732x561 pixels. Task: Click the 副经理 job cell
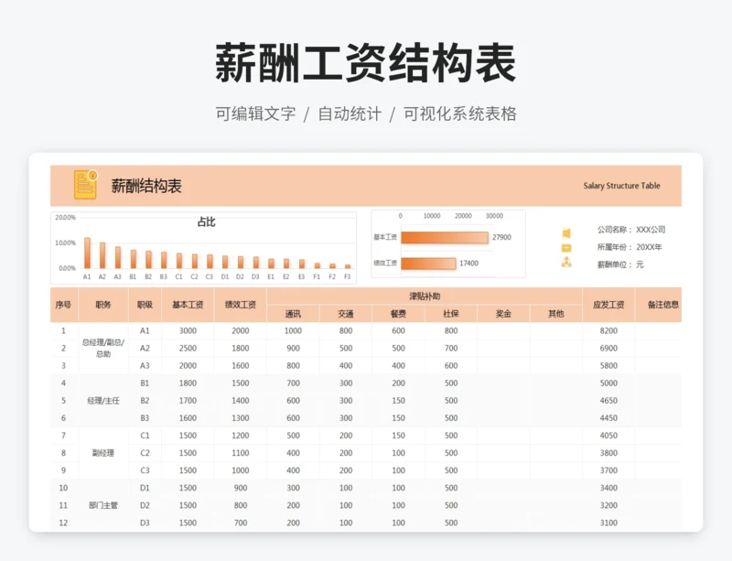[x=103, y=453]
